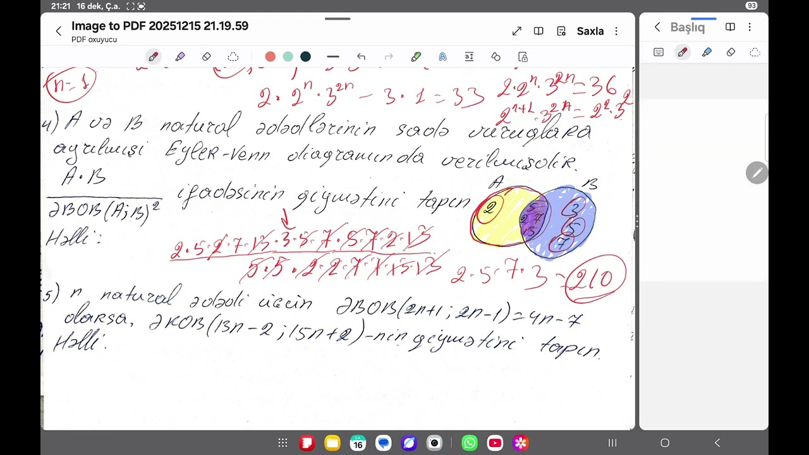Toggle the canvas lock icon
Screen dimensions: 809x455
tap(523, 57)
